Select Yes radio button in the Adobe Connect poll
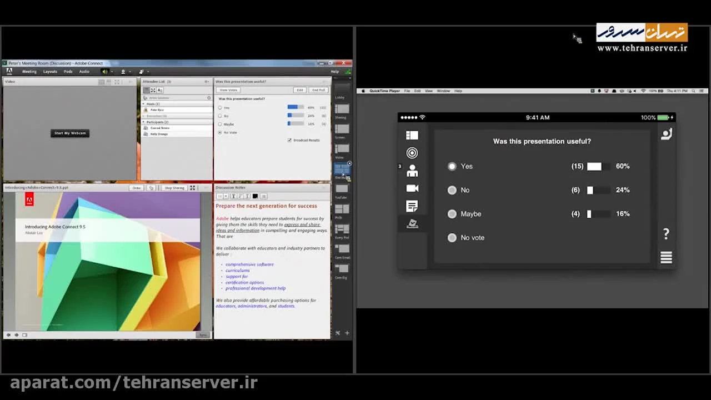Screen dimensions: 711x400 pyautogui.click(x=220, y=107)
